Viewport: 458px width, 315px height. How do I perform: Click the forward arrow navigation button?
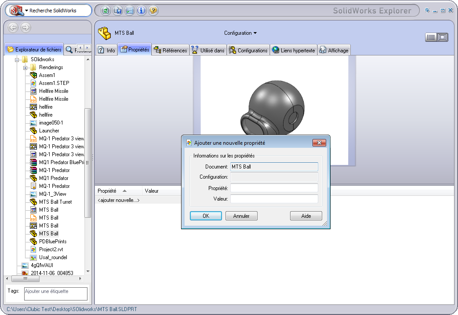[x=25, y=28]
